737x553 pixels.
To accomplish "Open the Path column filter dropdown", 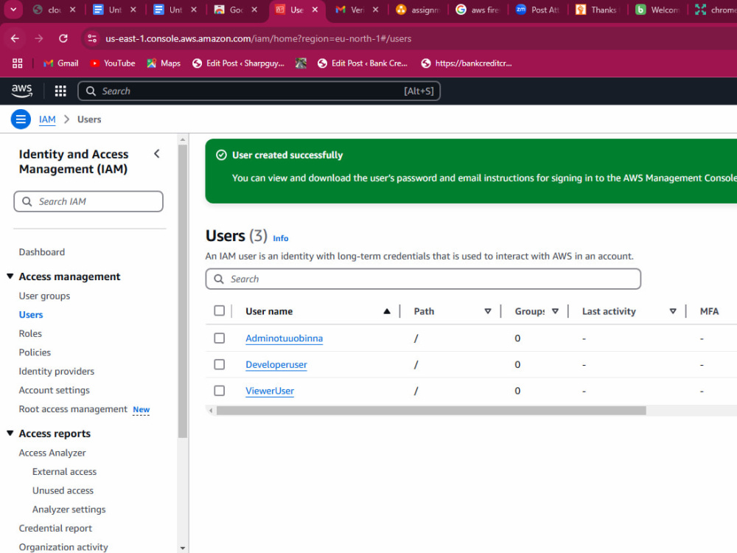I will (x=488, y=310).
